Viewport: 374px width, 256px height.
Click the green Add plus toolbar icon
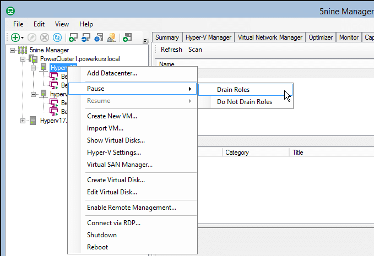pos(15,37)
